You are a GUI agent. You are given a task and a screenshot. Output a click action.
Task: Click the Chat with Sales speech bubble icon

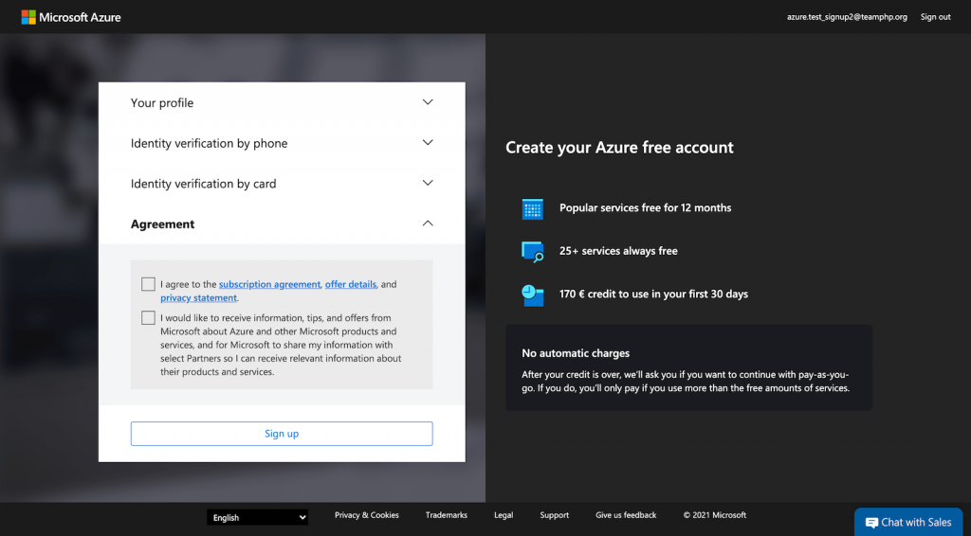click(872, 523)
